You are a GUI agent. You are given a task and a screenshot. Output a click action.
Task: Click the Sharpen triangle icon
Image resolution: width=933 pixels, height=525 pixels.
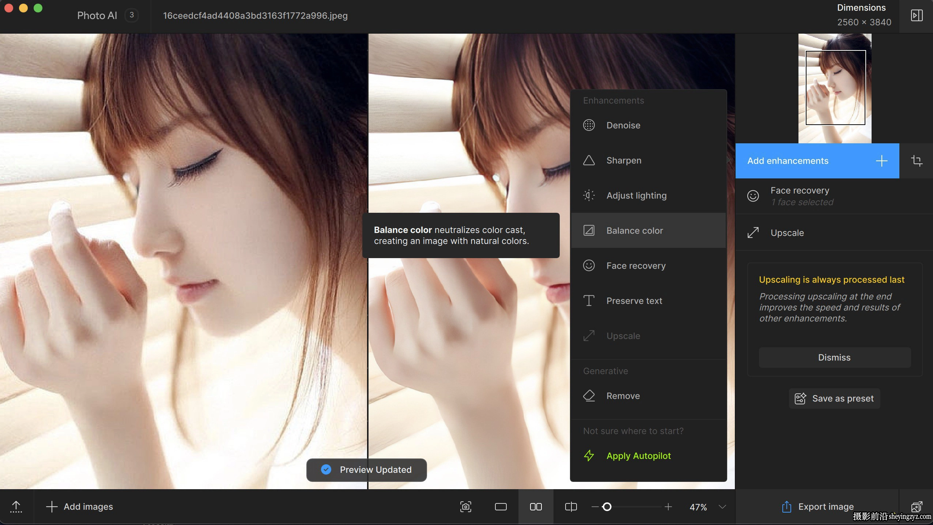click(589, 160)
